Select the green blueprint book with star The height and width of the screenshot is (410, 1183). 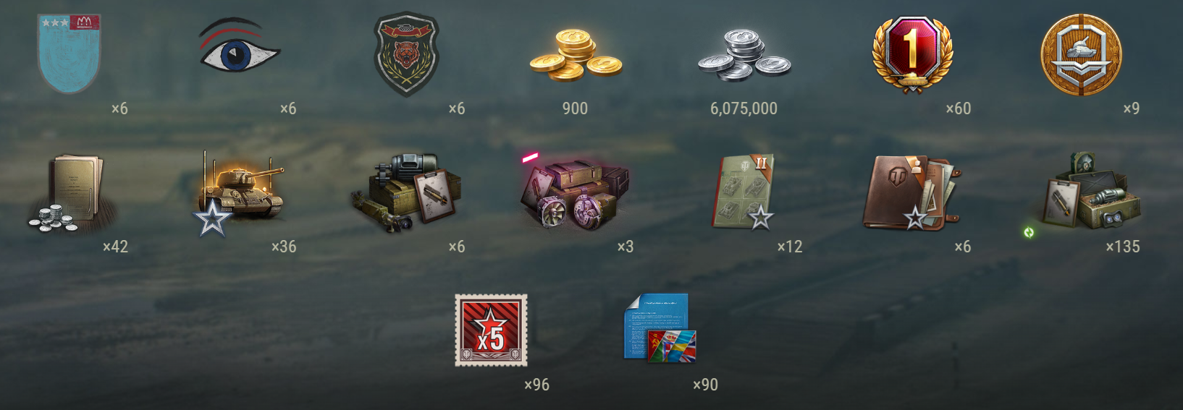(x=744, y=192)
